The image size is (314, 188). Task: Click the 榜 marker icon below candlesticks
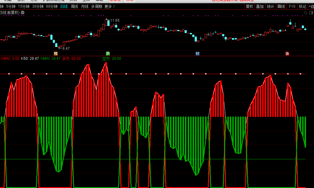click(56, 53)
